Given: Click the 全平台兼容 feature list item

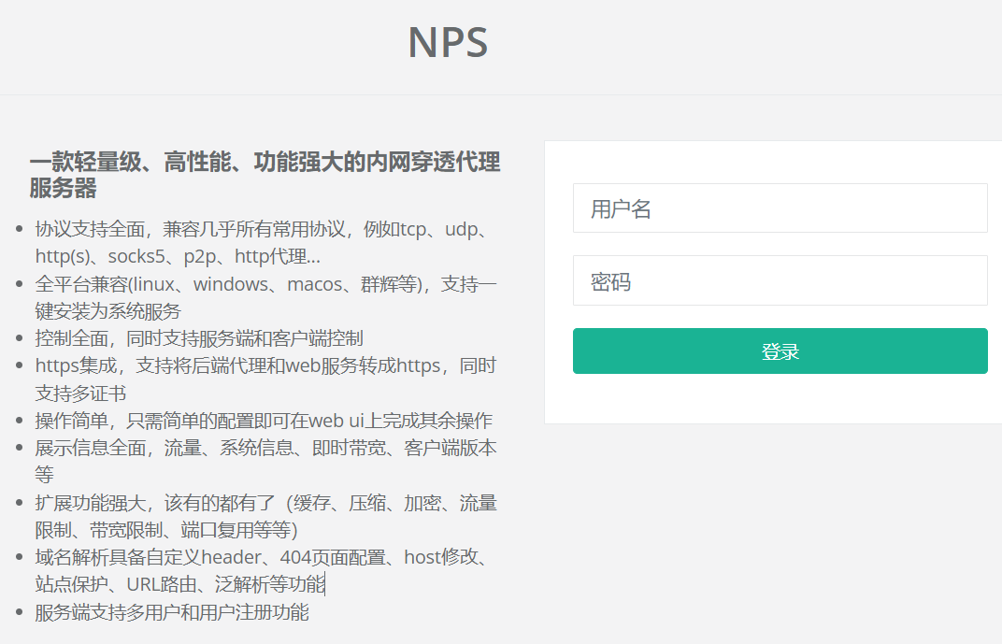Looking at the screenshot, I should [265, 284].
